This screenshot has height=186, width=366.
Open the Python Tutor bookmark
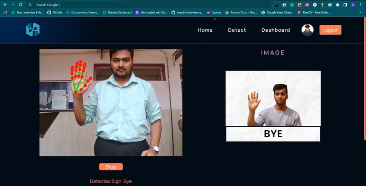pyautogui.click(x=241, y=13)
